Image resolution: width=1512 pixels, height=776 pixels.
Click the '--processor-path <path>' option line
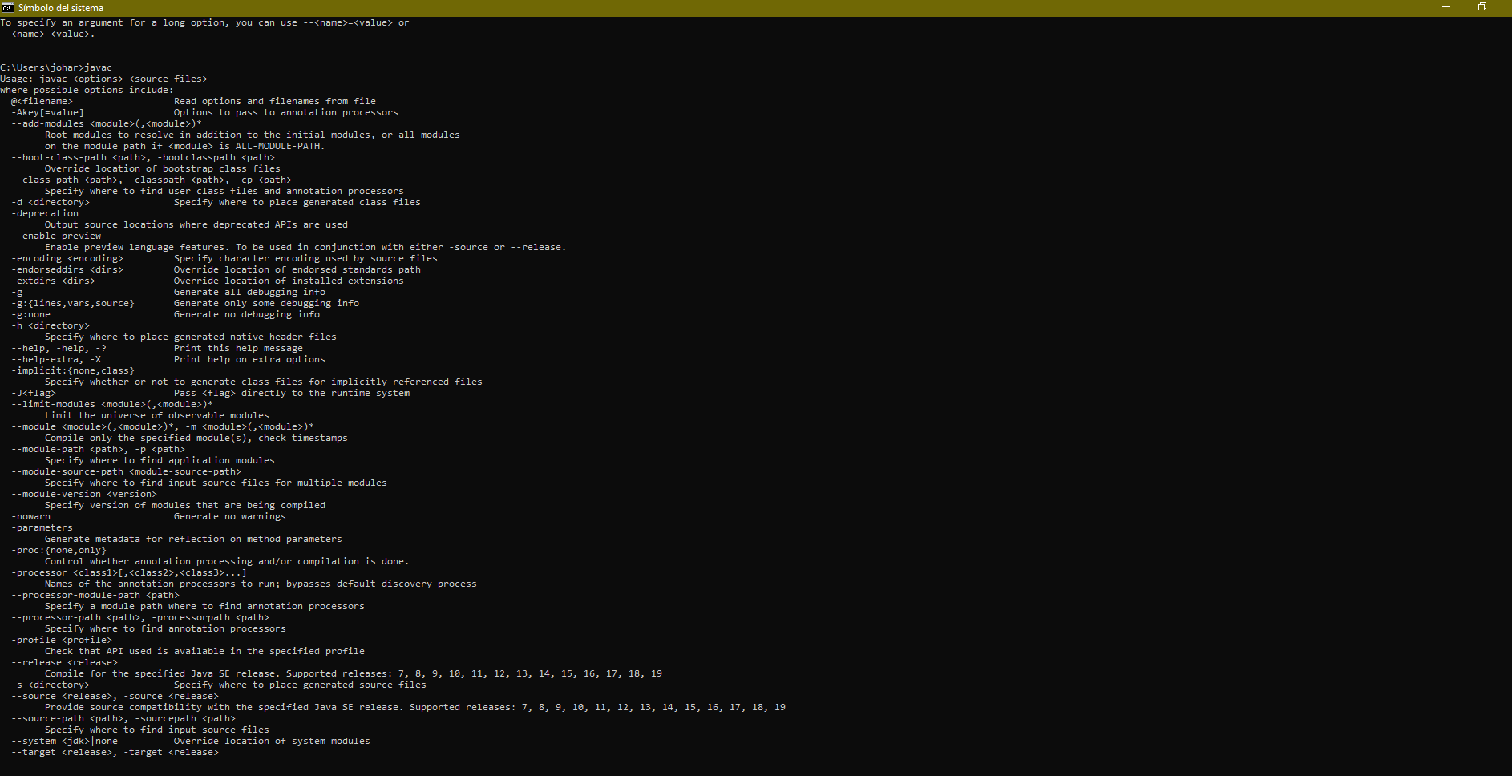point(140,617)
